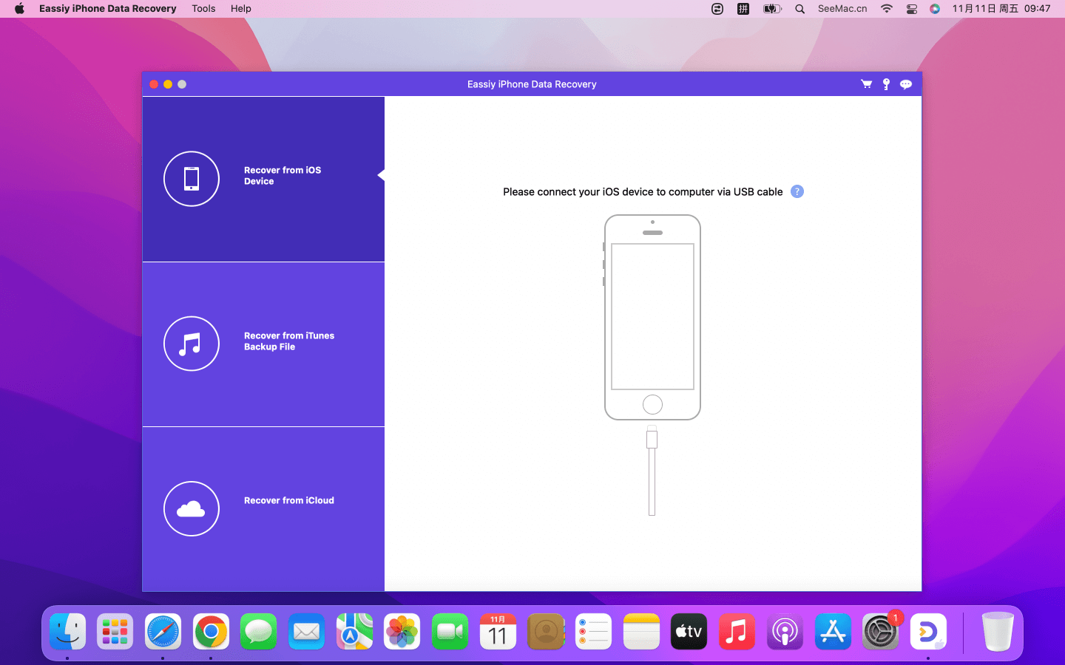Click the blue question mark help icon
The width and height of the screenshot is (1065, 665).
[x=797, y=191]
